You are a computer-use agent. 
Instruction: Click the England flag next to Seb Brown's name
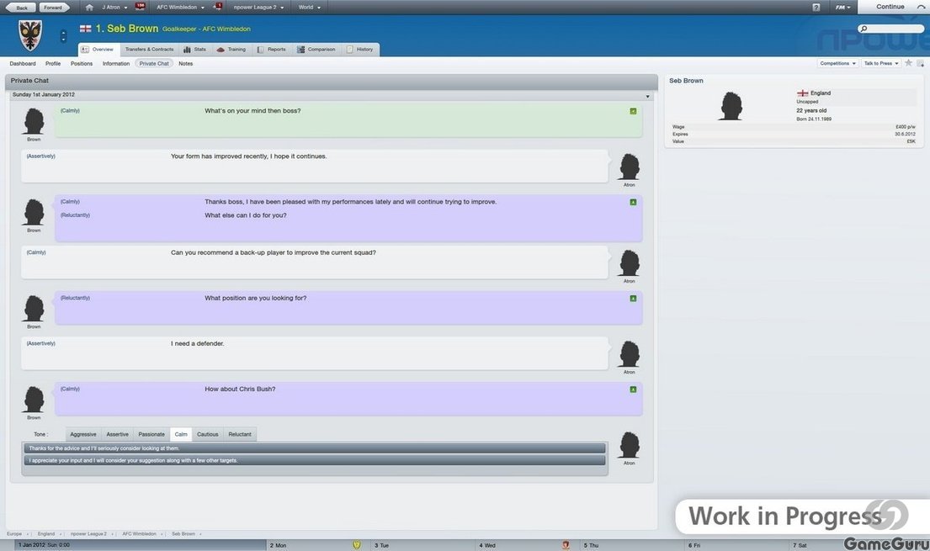pyautogui.click(x=85, y=29)
